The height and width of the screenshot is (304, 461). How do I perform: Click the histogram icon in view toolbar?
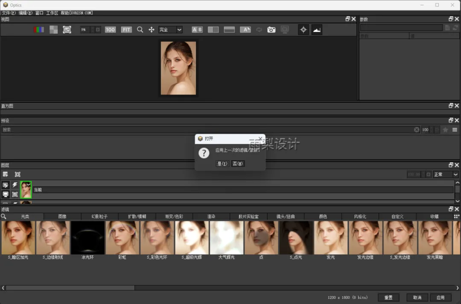tap(317, 30)
